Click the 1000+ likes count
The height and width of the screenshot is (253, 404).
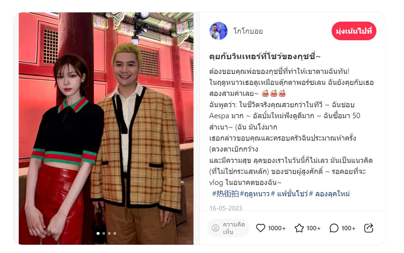coord(277,228)
